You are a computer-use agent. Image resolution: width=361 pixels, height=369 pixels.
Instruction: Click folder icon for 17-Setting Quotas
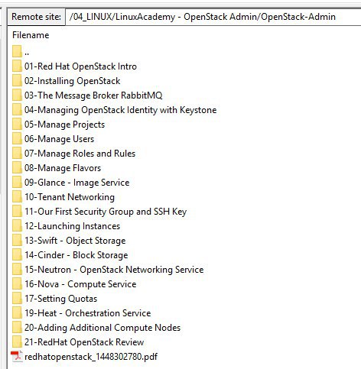click(17, 299)
